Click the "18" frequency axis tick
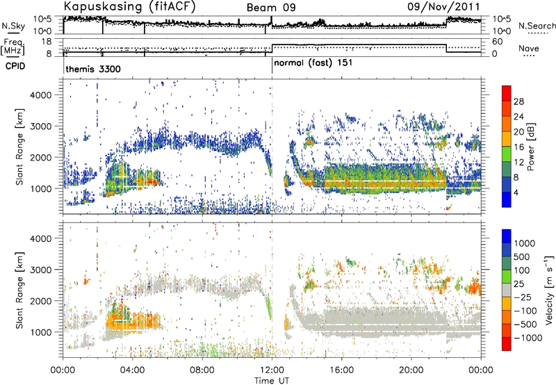The width and height of the screenshot is (556, 385). (x=47, y=42)
